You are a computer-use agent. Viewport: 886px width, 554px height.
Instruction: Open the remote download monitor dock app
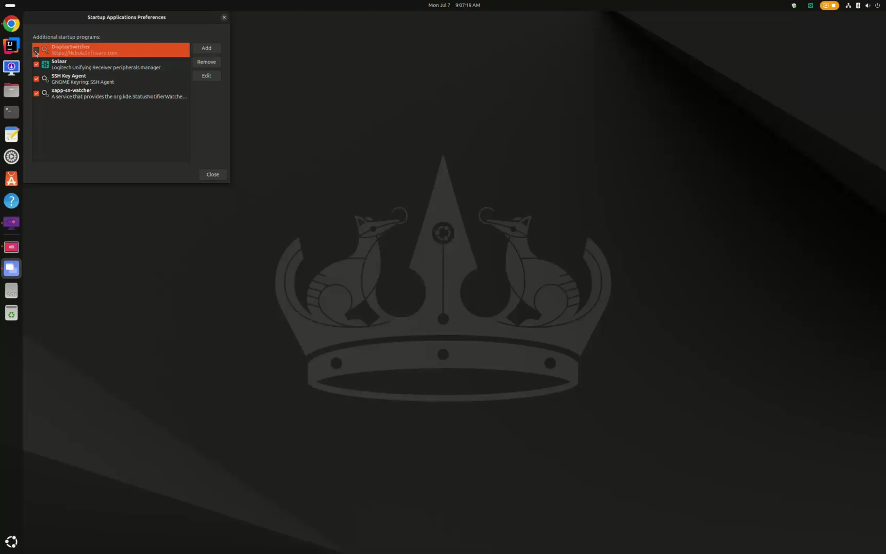point(11,68)
